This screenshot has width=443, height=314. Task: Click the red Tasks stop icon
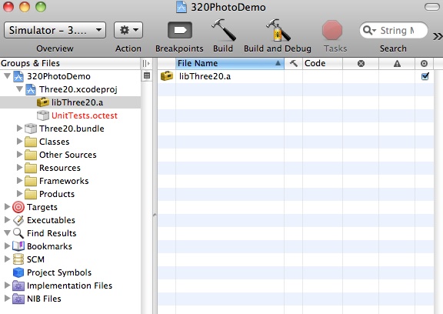[x=332, y=30]
